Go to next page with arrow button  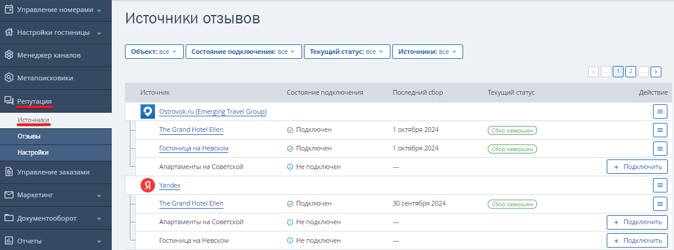pos(655,72)
